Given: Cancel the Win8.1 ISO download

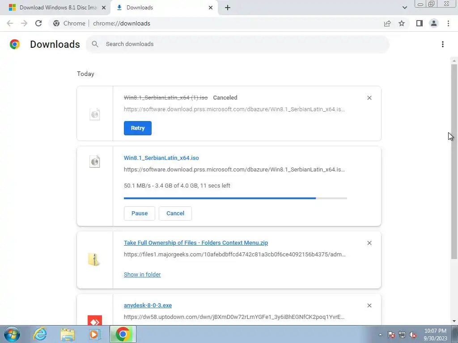Looking at the screenshot, I should [x=175, y=213].
